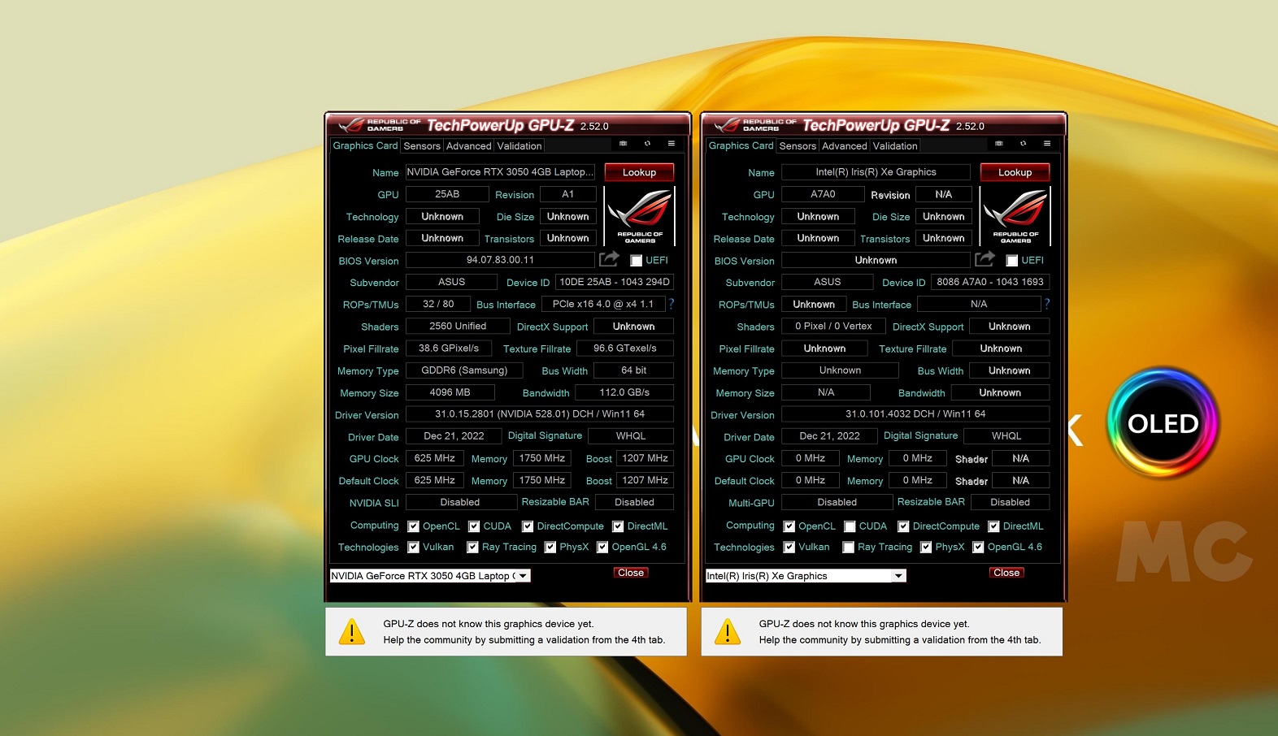Click the Bus Interface question mark in NVIDIA window

[x=672, y=304]
